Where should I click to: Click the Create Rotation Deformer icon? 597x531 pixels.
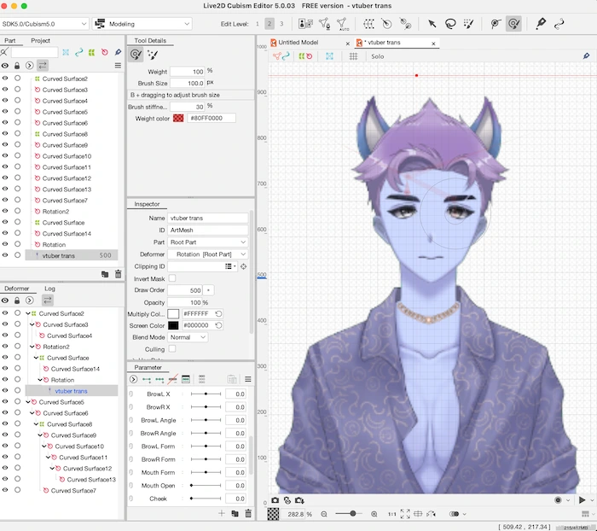(x=386, y=24)
